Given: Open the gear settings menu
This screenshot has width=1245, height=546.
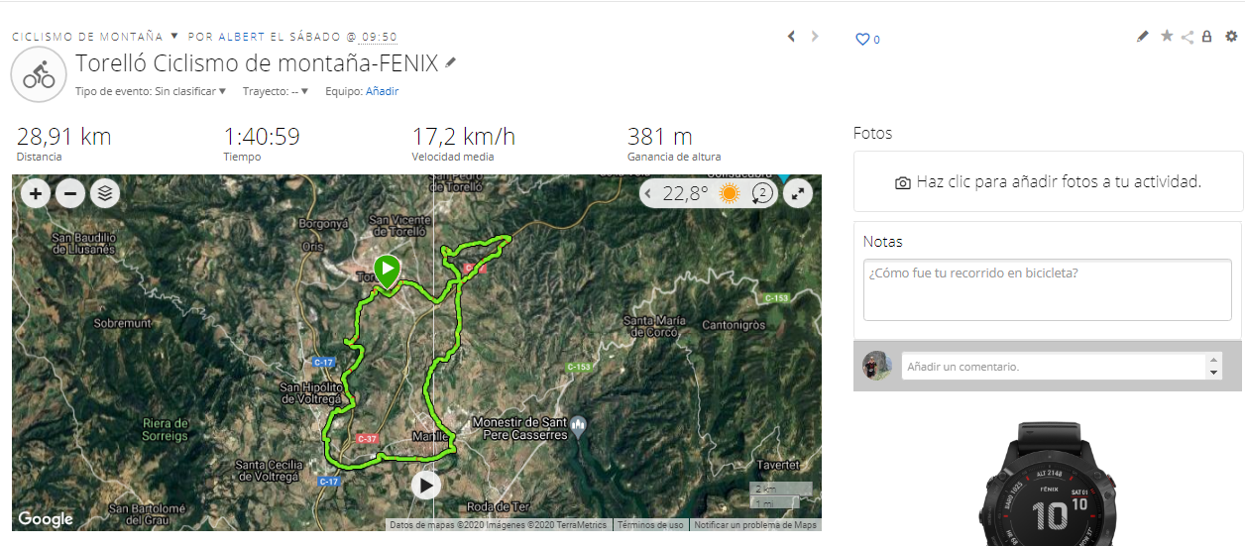Looking at the screenshot, I should coord(1231,37).
